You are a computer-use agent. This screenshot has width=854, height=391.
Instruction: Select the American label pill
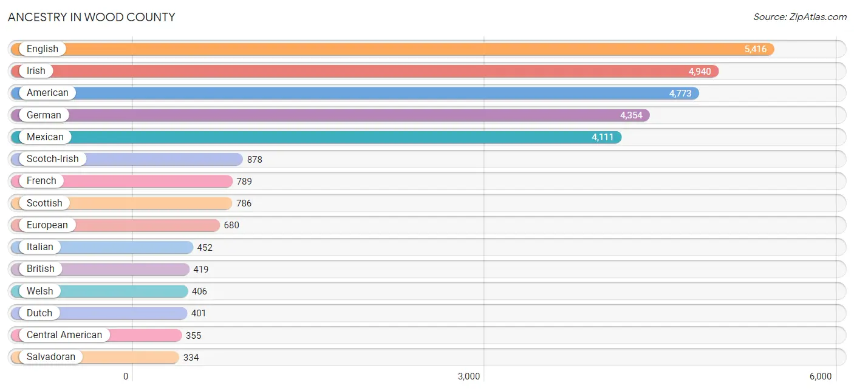pyautogui.click(x=47, y=93)
